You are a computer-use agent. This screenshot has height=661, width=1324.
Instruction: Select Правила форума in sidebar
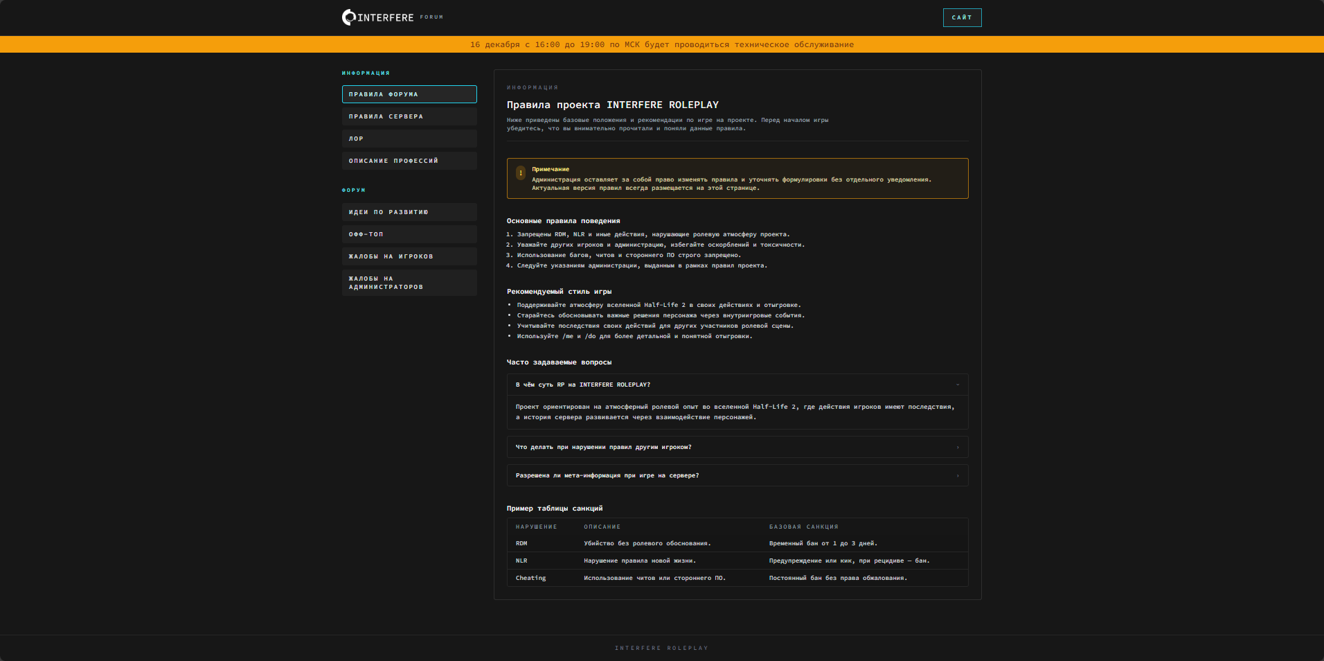(409, 94)
